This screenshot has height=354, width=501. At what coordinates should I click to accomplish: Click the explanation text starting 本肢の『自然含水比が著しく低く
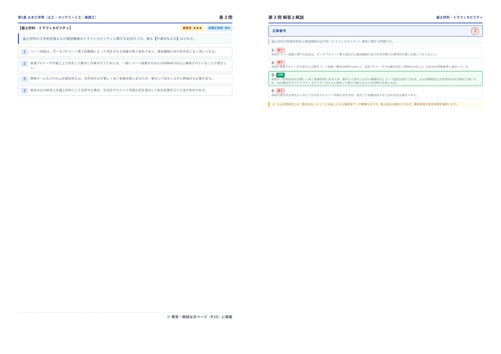point(373,81)
